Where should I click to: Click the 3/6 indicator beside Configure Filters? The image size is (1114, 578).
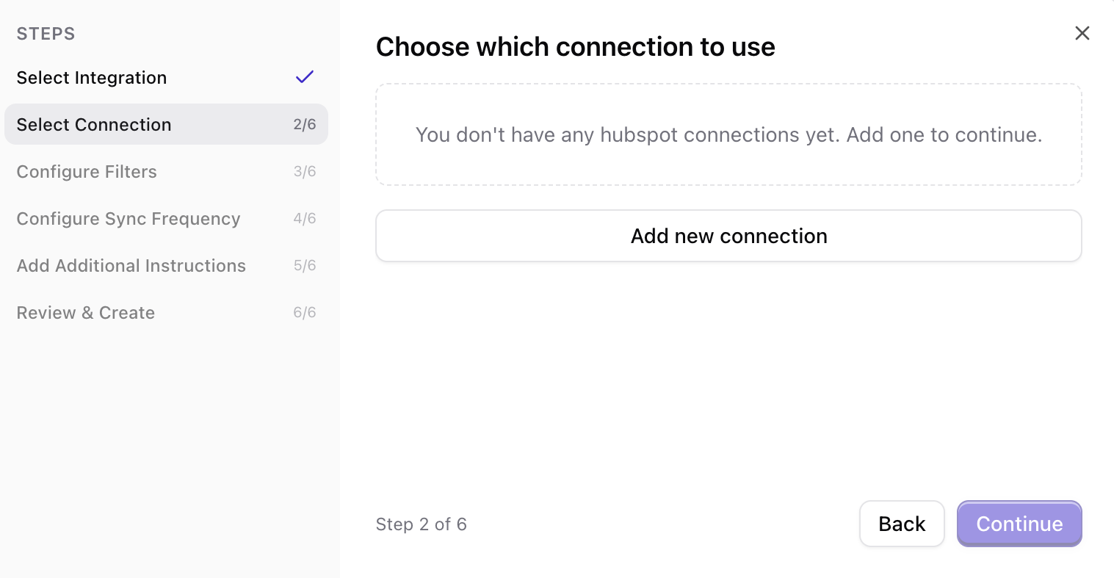pos(305,171)
